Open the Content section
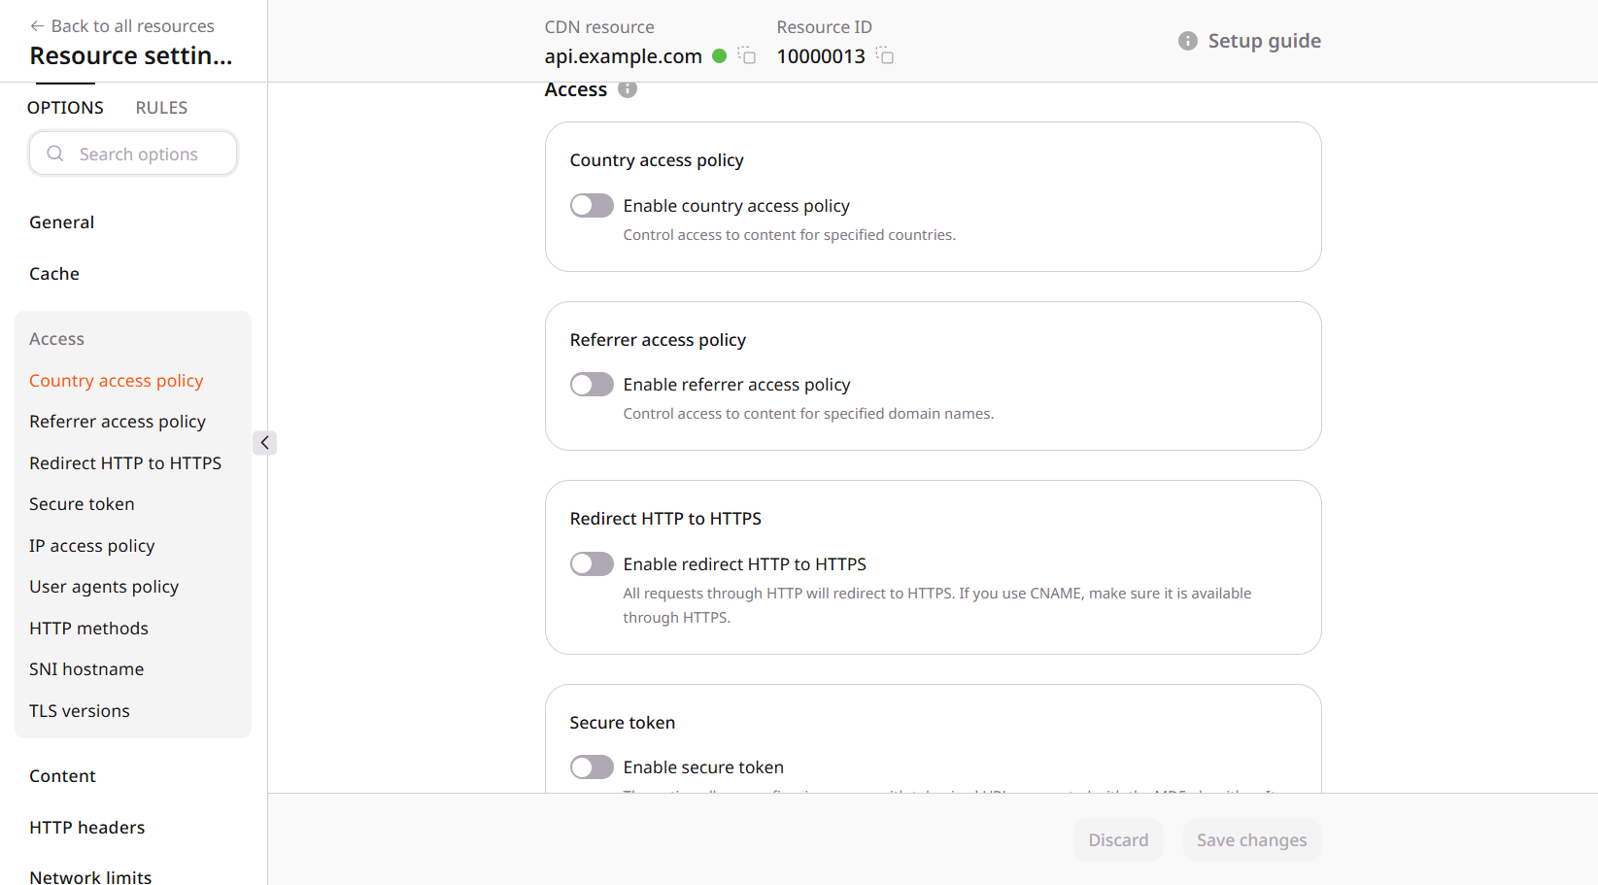1598x885 pixels. coord(62,776)
